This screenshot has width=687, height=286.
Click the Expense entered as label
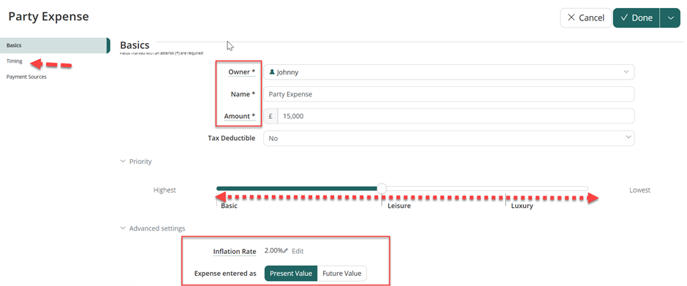[x=225, y=274]
